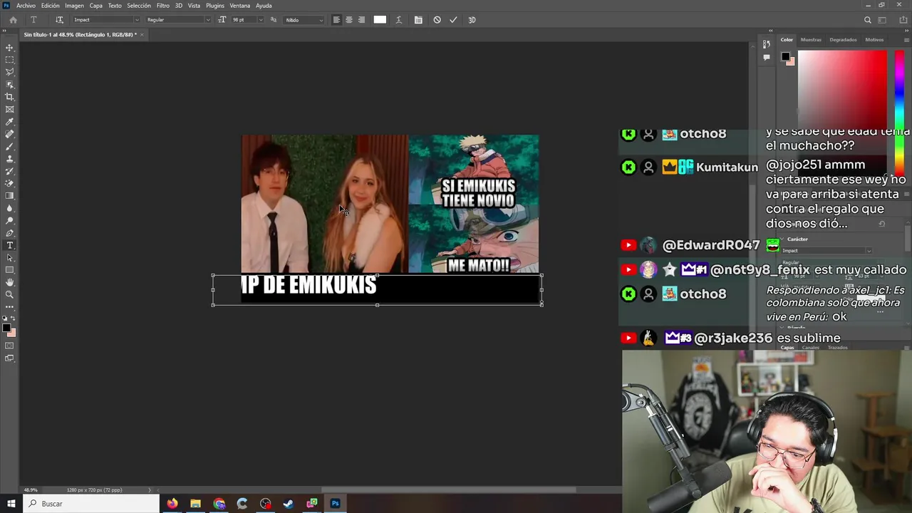
Task: Select the Eraser tool
Action: click(x=9, y=183)
